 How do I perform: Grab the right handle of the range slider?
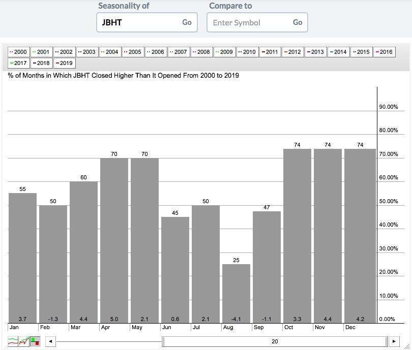(x=387, y=341)
